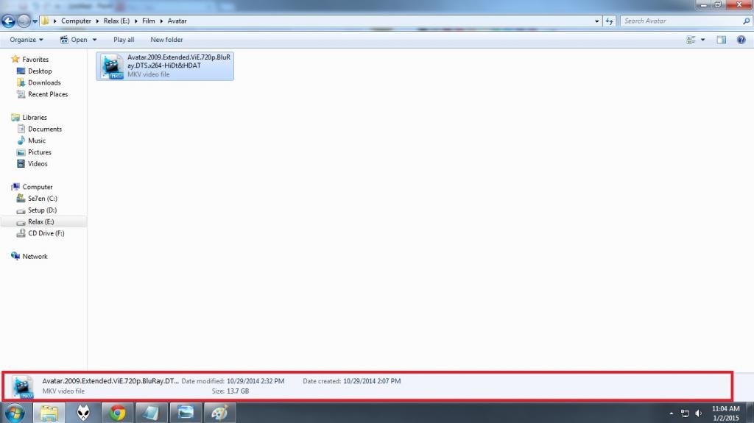Click the Libraries folder icon

(x=15, y=117)
